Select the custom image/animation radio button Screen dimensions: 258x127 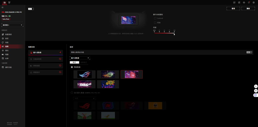(x=72, y=93)
